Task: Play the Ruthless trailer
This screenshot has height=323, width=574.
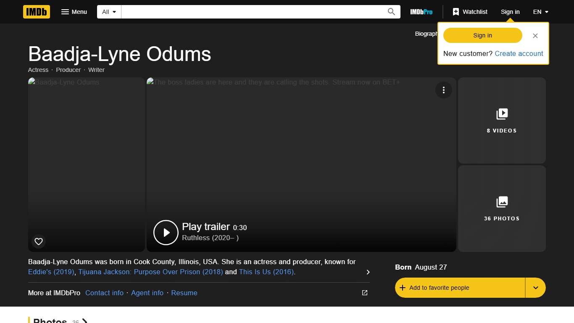Action: pos(166,233)
